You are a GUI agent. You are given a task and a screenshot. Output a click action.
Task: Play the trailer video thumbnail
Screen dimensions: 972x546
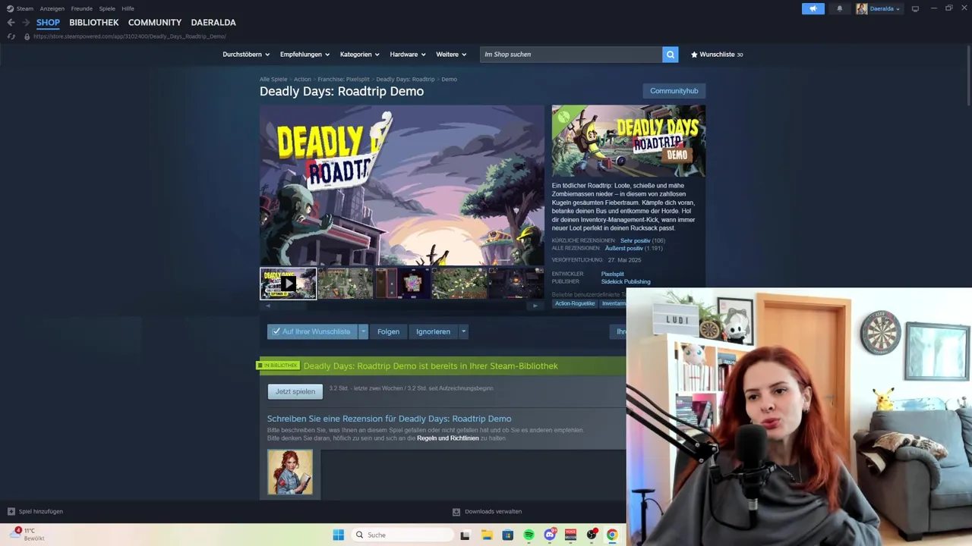coord(289,284)
